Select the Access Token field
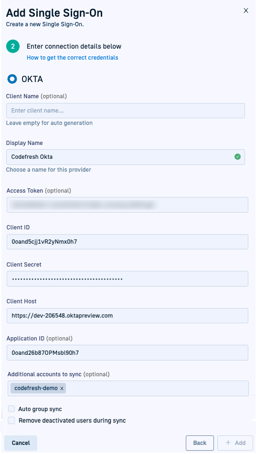This screenshot has height=454, width=256. [x=127, y=205]
